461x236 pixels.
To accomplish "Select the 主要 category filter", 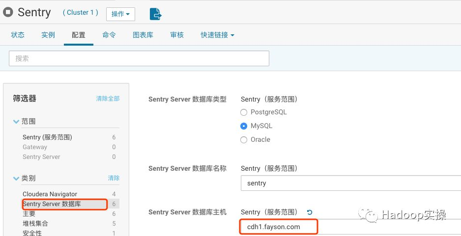I will 29,214.
